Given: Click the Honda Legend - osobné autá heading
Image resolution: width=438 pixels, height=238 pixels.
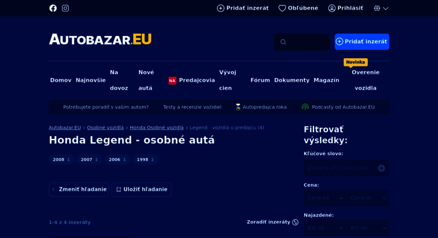Looking at the screenshot, I should point(132,140).
